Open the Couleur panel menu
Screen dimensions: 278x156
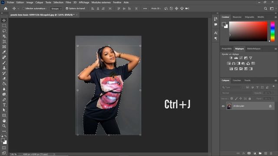[x=276, y=17]
